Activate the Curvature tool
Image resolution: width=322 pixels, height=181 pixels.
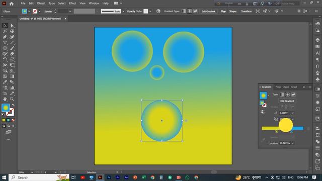pyautogui.click(x=12, y=37)
